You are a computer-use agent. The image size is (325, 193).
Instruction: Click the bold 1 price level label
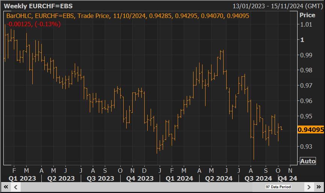click(302, 40)
